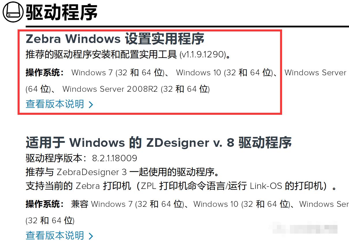The height and width of the screenshot is (244, 349).
Task: Click chevron arrow next to second 查看版本说明
Action: [91, 236]
